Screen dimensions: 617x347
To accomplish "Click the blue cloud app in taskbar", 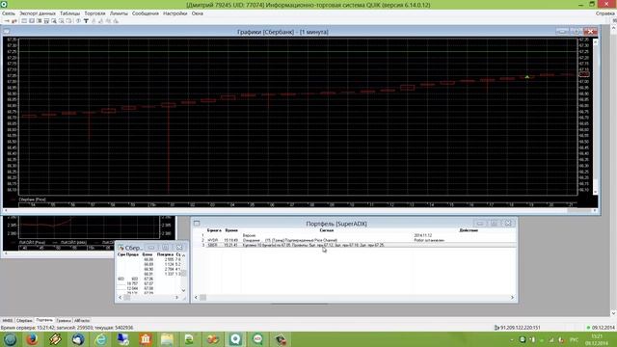I will pos(78,339).
